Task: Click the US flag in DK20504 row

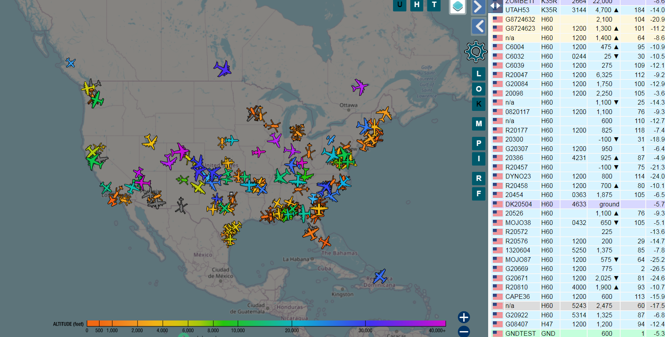Action: (498, 204)
